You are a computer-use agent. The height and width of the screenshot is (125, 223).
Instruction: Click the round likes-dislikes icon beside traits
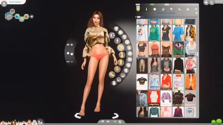coord(32,17)
